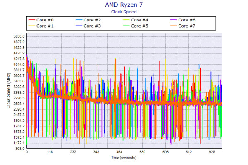248x165 pixels.
Task: Click the 4623.9 y-axis value
Action: pos(19,48)
